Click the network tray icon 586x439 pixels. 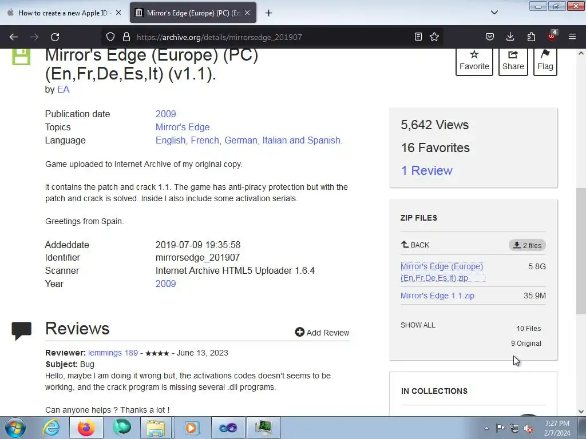tap(514, 428)
